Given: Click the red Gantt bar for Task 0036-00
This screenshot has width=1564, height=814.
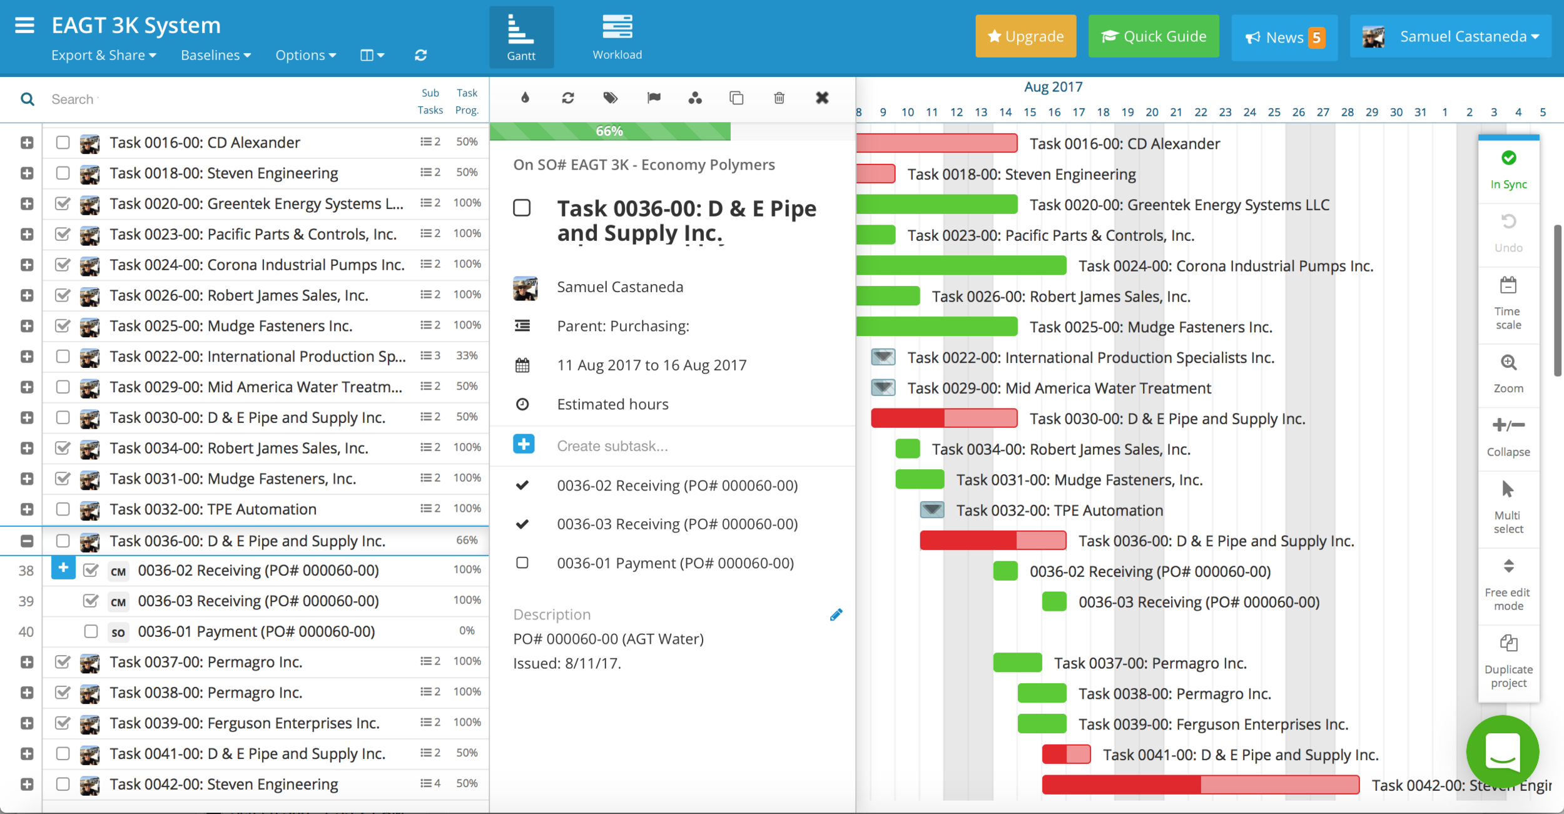Looking at the screenshot, I should [993, 541].
